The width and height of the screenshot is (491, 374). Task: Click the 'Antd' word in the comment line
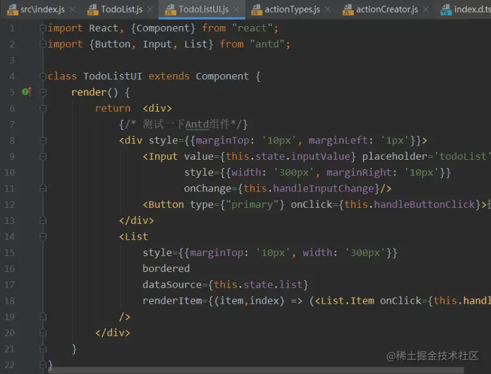197,124
